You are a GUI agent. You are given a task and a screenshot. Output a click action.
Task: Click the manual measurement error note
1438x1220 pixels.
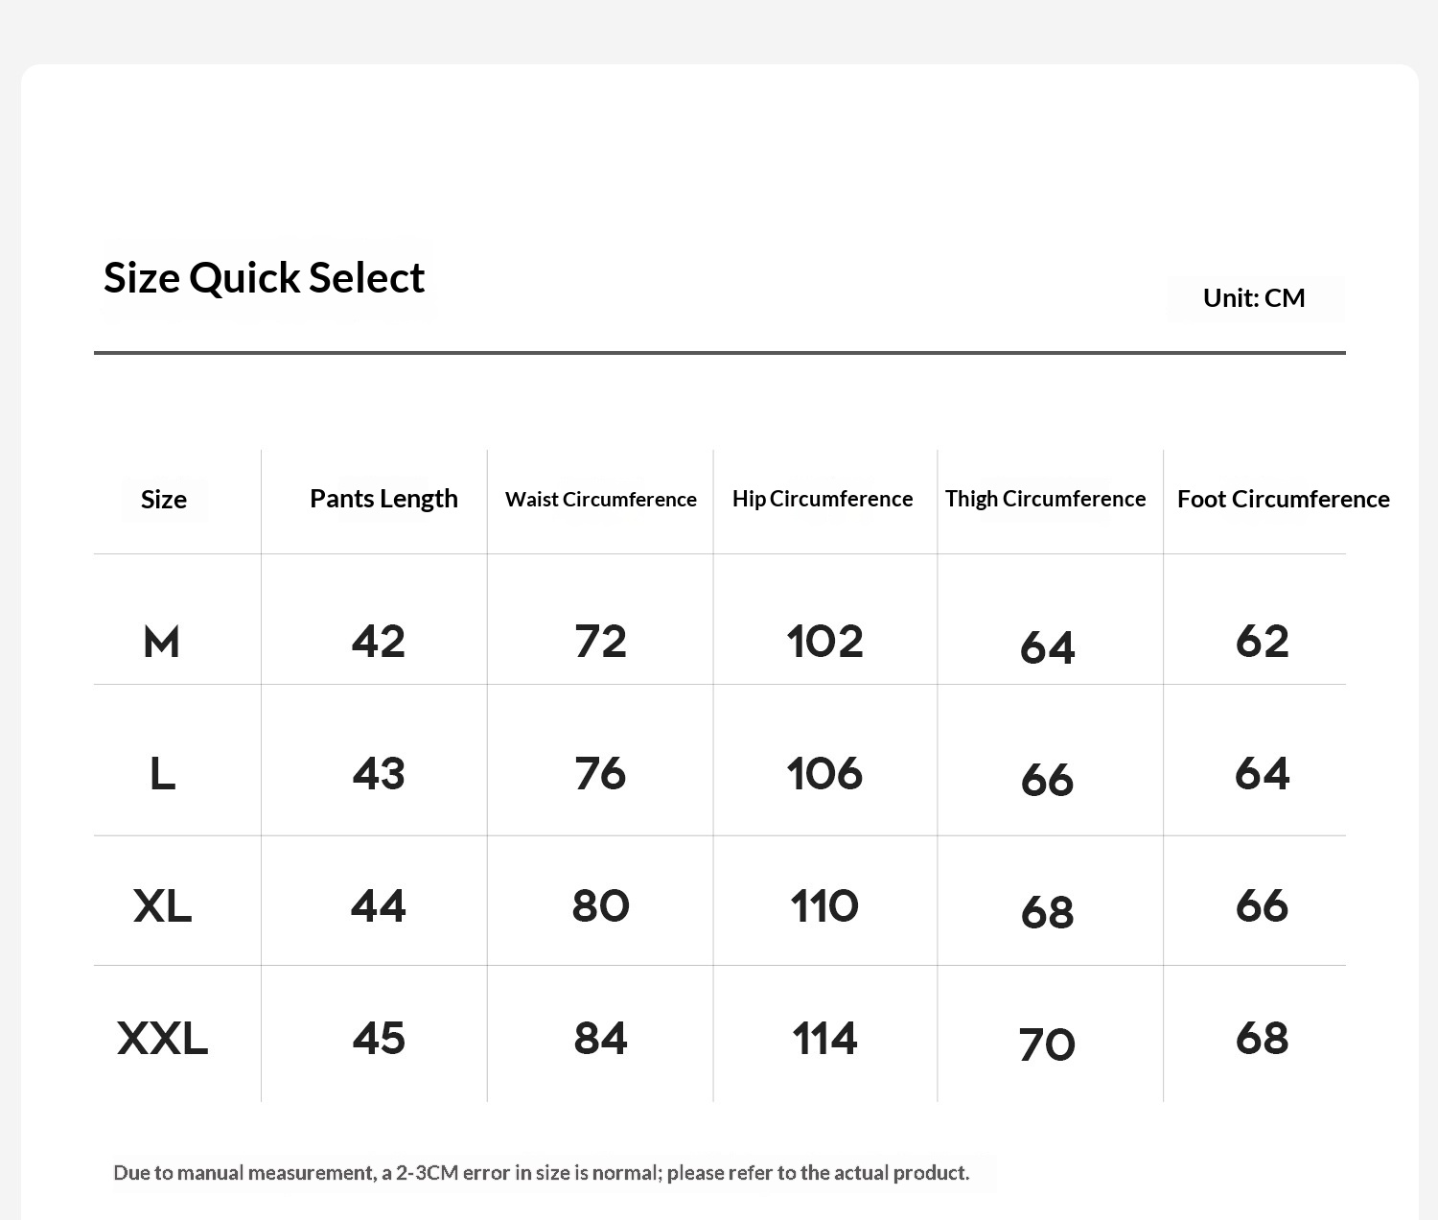coord(542,1173)
